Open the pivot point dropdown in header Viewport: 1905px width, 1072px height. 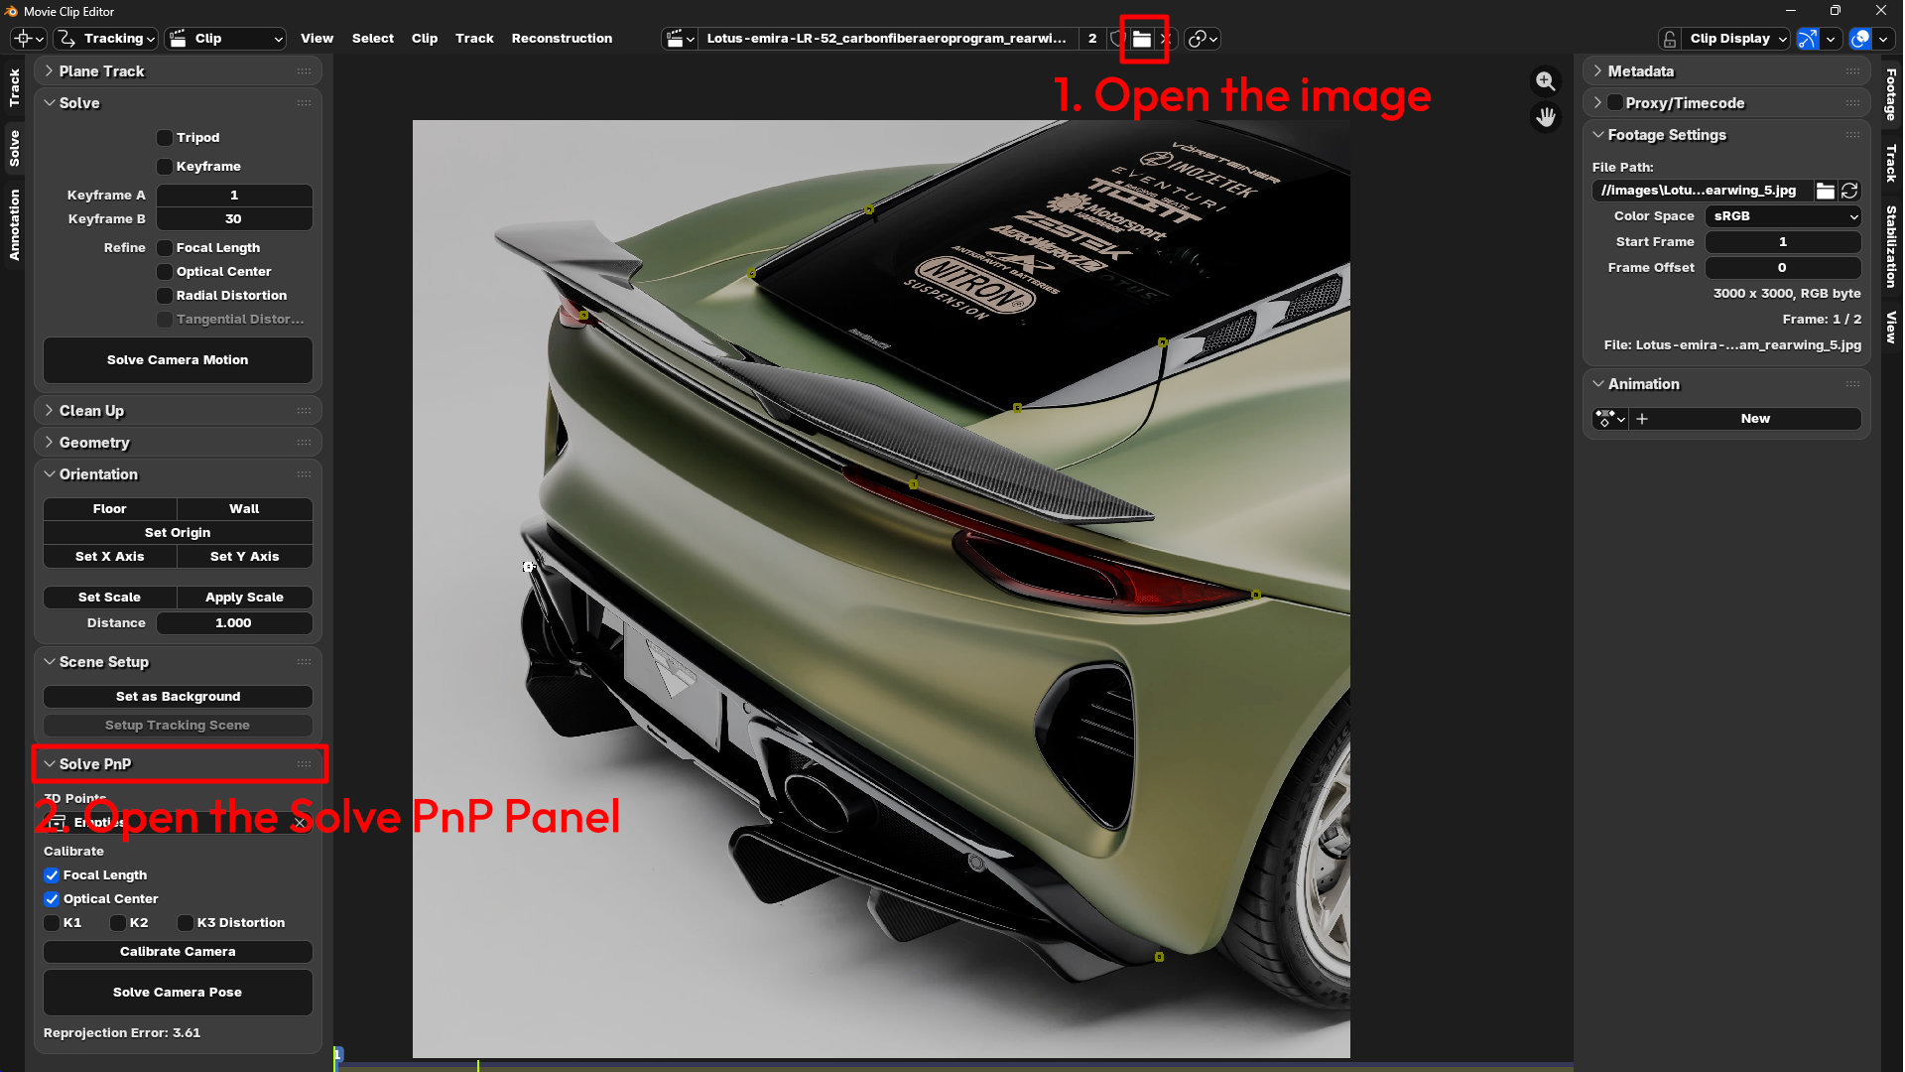coord(1203,39)
